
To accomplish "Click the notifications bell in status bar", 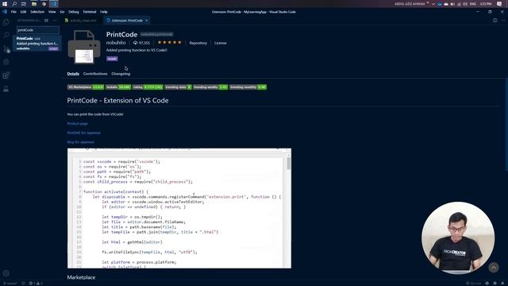I will (x=502, y=283).
